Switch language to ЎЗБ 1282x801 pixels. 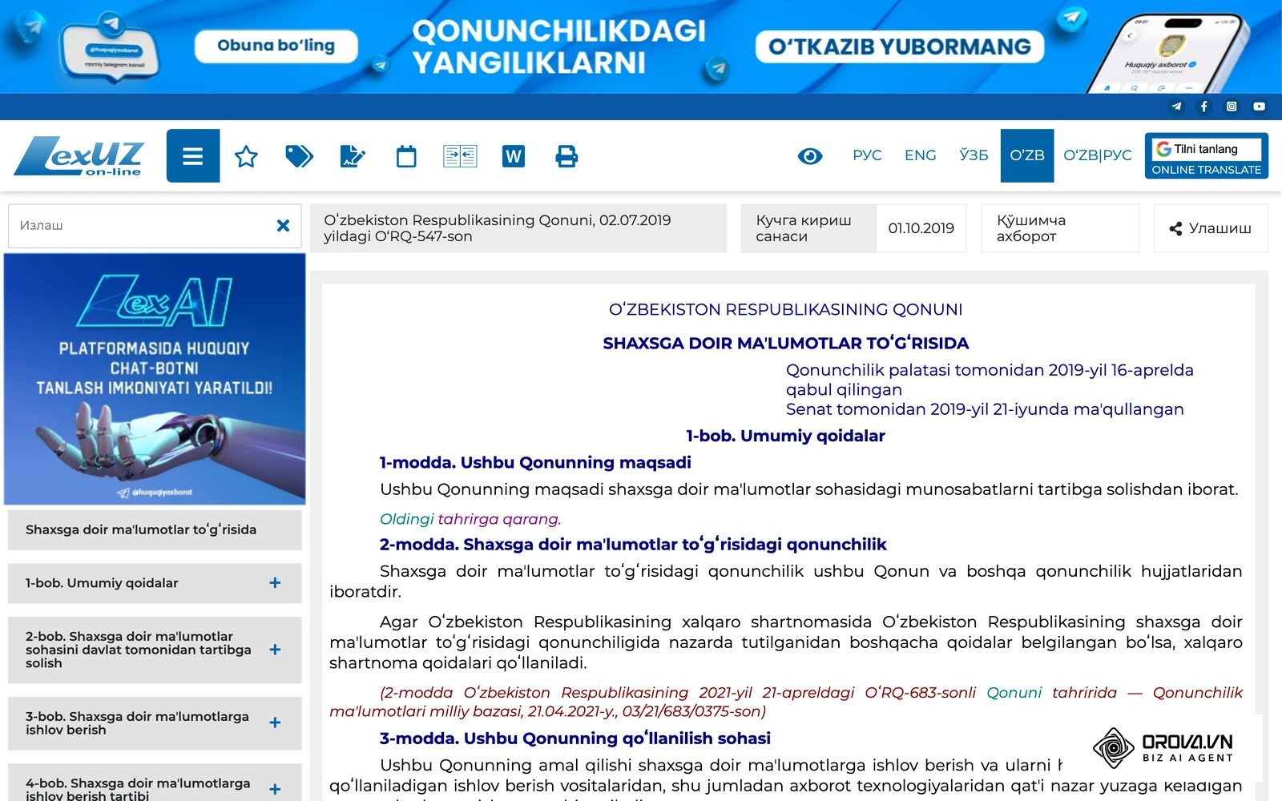(974, 155)
